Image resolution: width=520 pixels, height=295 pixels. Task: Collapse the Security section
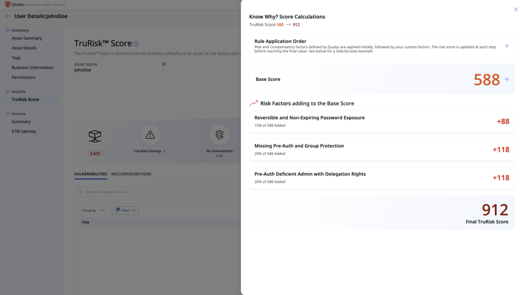point(8,91)
